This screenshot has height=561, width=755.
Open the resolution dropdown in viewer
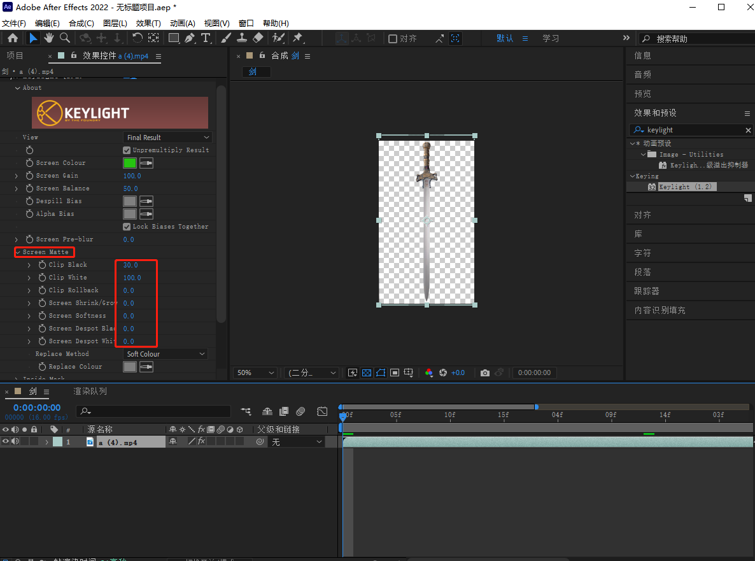pos(312,373)
